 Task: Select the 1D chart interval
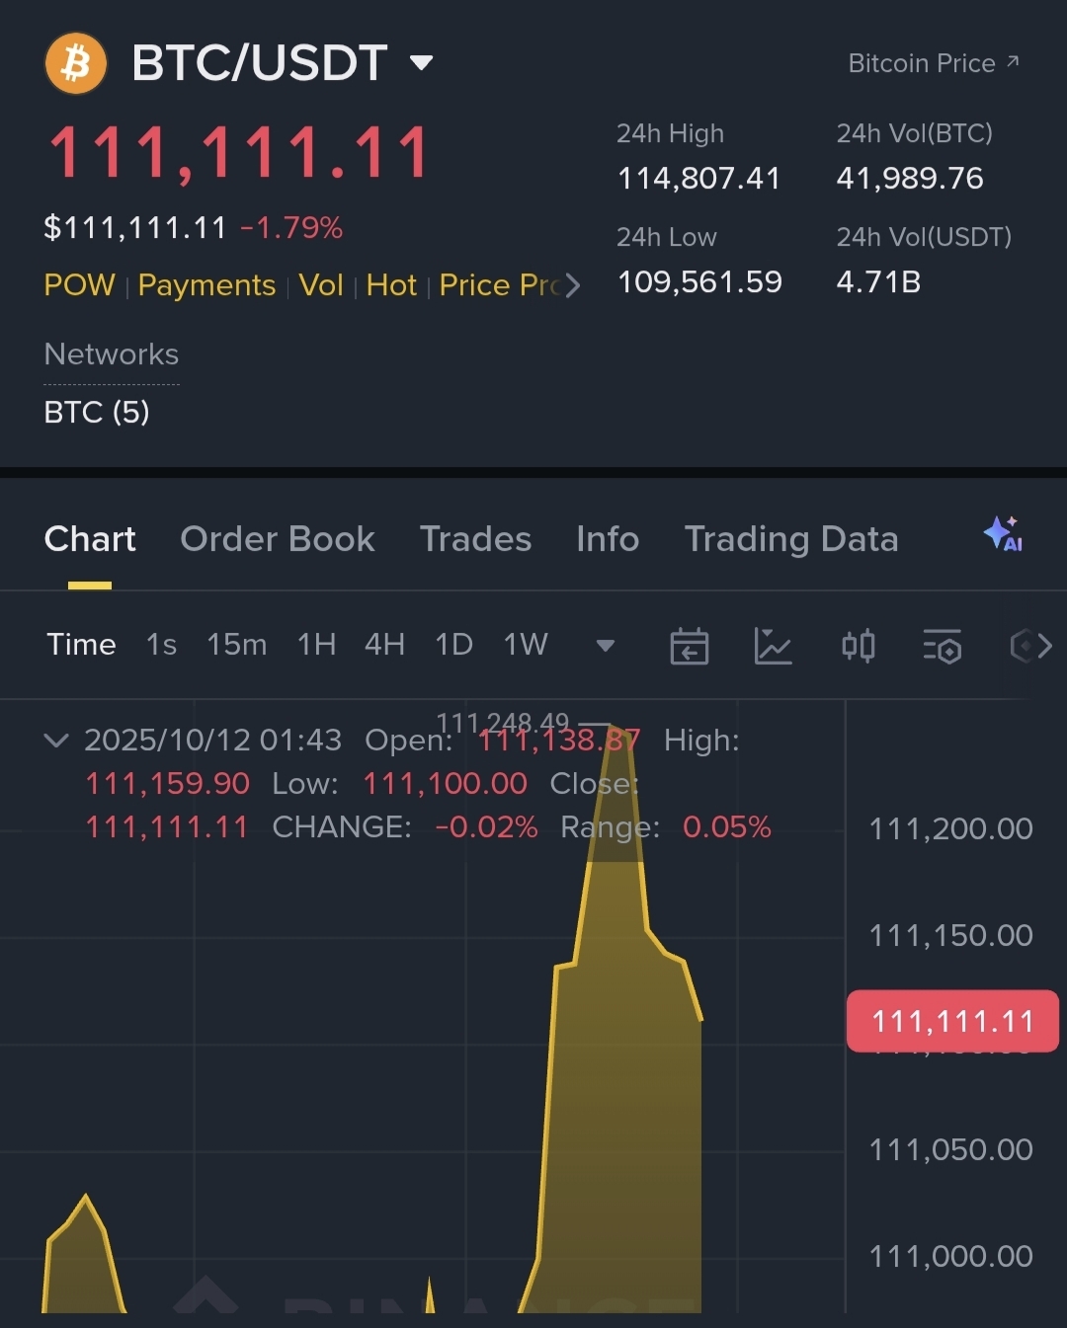[x=453, y=645]
